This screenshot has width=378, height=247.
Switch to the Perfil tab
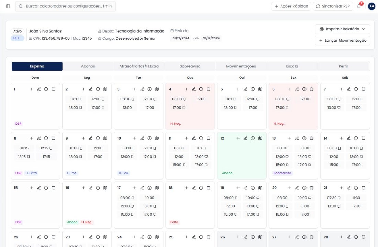pyautogui.click(x=343, y=66)
